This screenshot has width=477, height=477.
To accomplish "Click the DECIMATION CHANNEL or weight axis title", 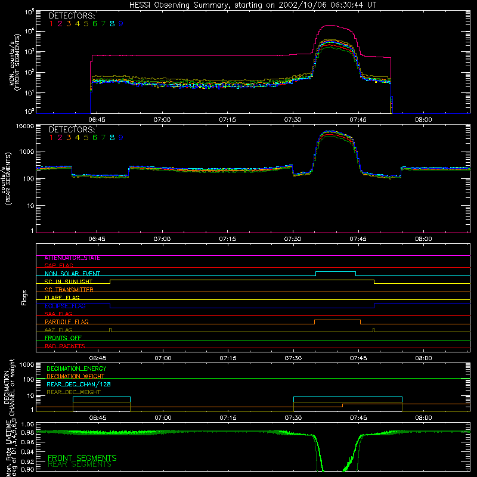I will (9, 387).
